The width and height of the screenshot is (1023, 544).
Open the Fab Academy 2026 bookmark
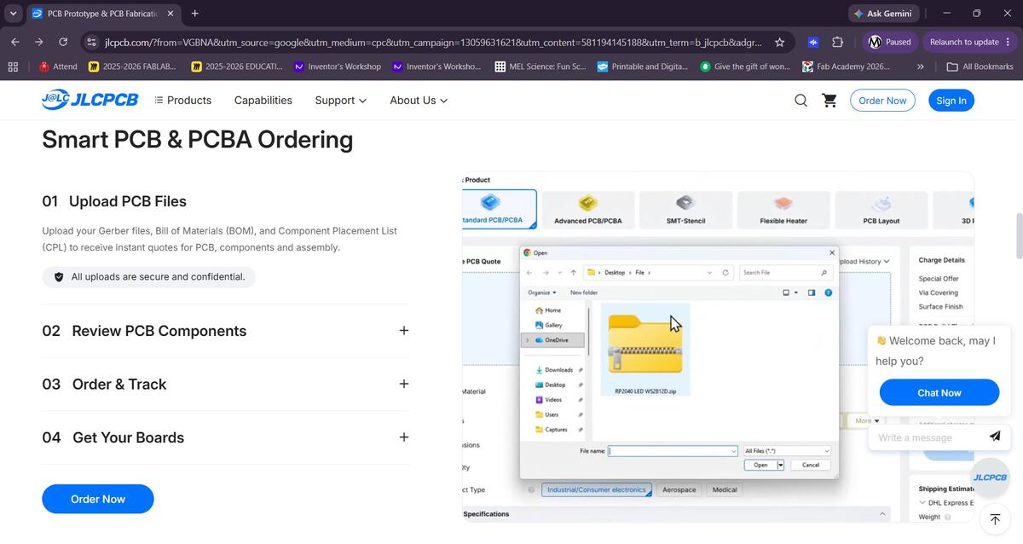point(847,67)
